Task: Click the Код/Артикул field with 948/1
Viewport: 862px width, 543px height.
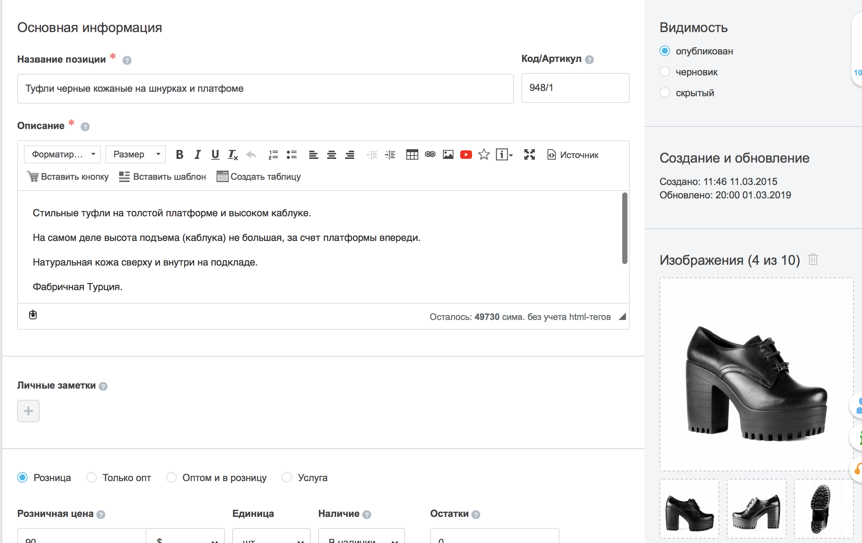Action: pyautogui.click(x=576, y=88)
